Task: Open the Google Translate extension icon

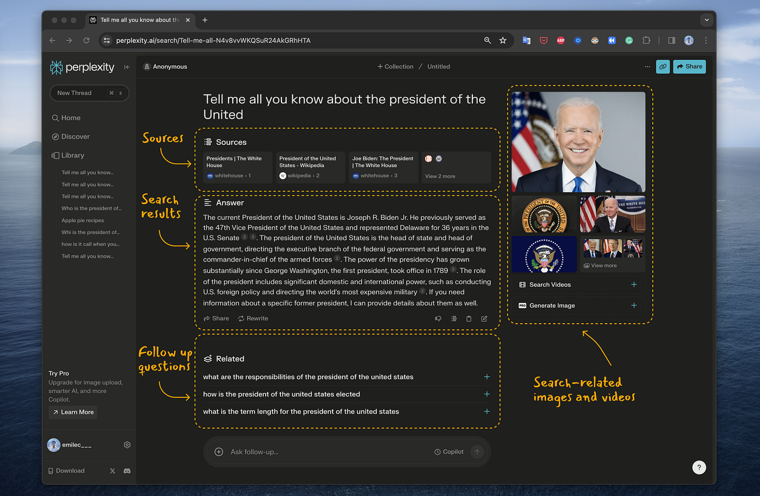Action: tap(526, 40)
